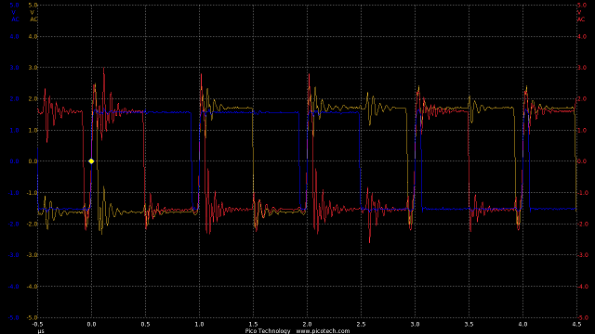Click the red 3.0 axis label
Viewport: 595px width, 334px height.
[x=581, y=68]
